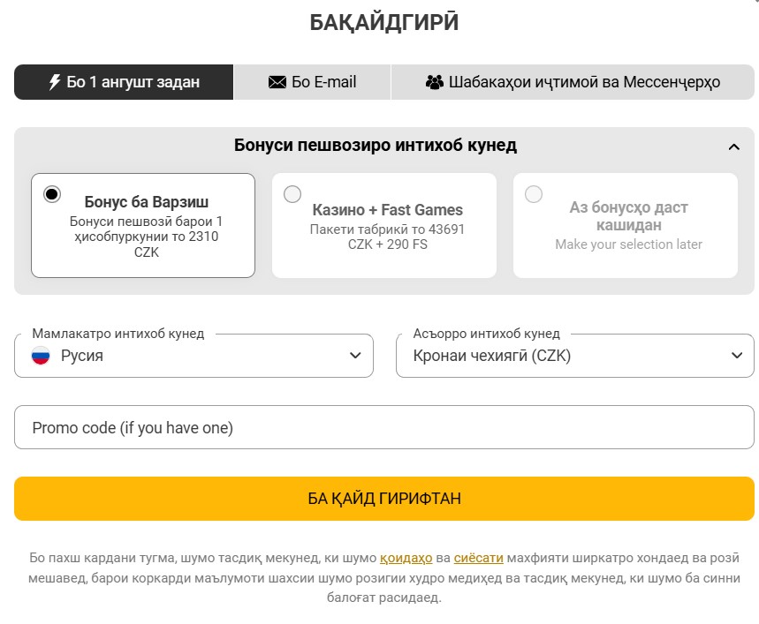This screenshot has width=759, height=624.
Task: Select the Бо 1 ангушт задан tab
Action: [x=123, y=81]
